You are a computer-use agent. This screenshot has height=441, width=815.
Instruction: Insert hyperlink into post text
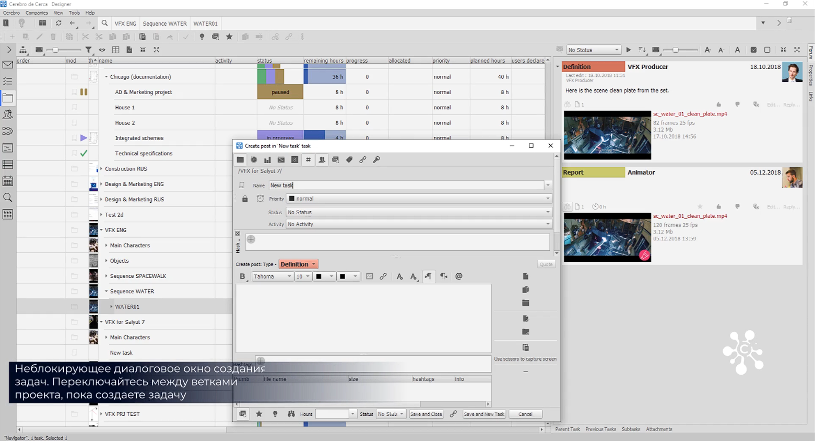pos(383,276)
